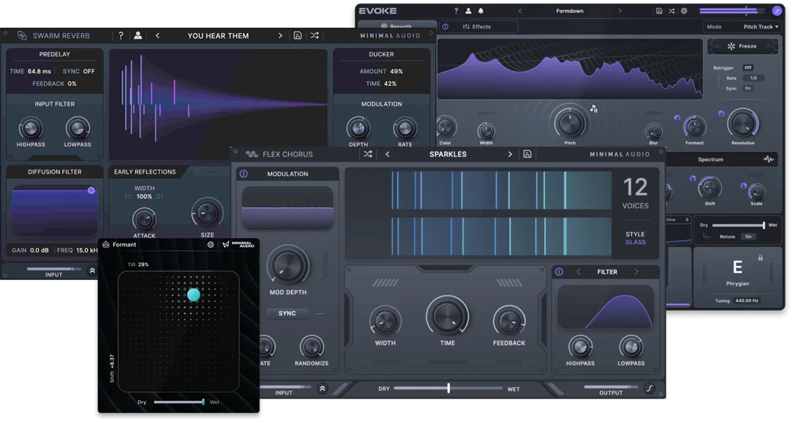Click Dry/Wet slider in Evoke

[x=738, y=225]
